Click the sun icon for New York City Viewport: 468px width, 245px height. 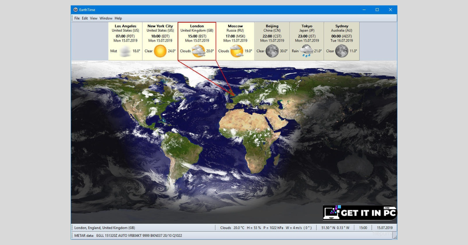160,51
